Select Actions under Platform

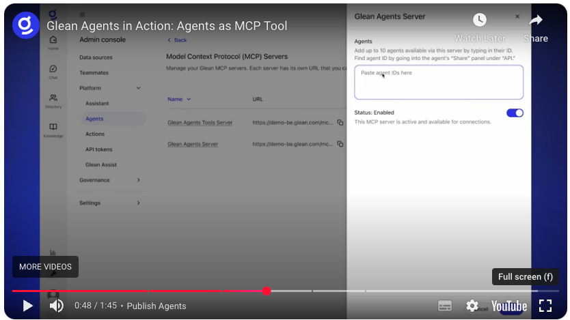pyautogui.click(x=95, y=134)
